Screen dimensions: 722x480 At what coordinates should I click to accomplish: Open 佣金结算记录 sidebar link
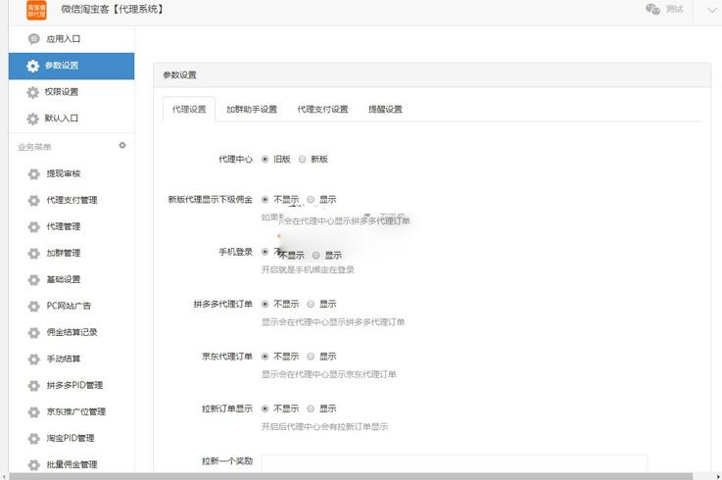point(72,332)
